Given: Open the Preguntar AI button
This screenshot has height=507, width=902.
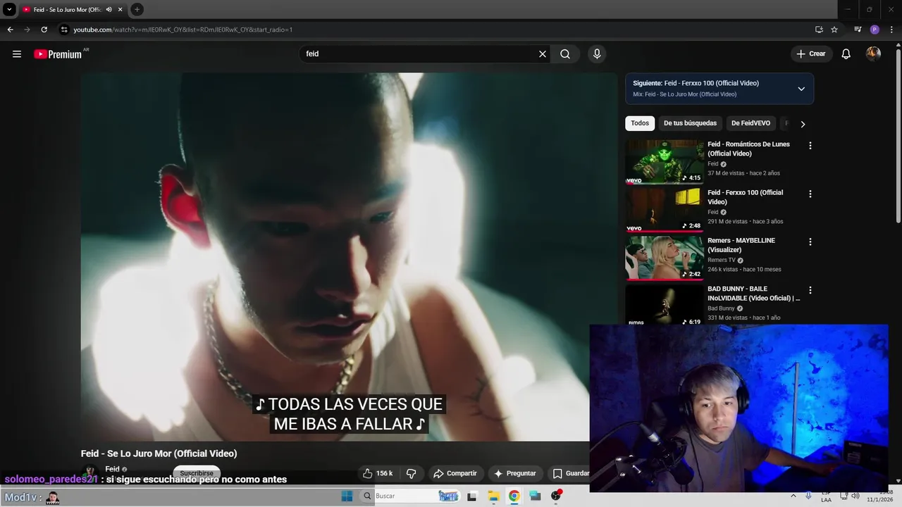Looking at the screenshot, I should 515,473.
